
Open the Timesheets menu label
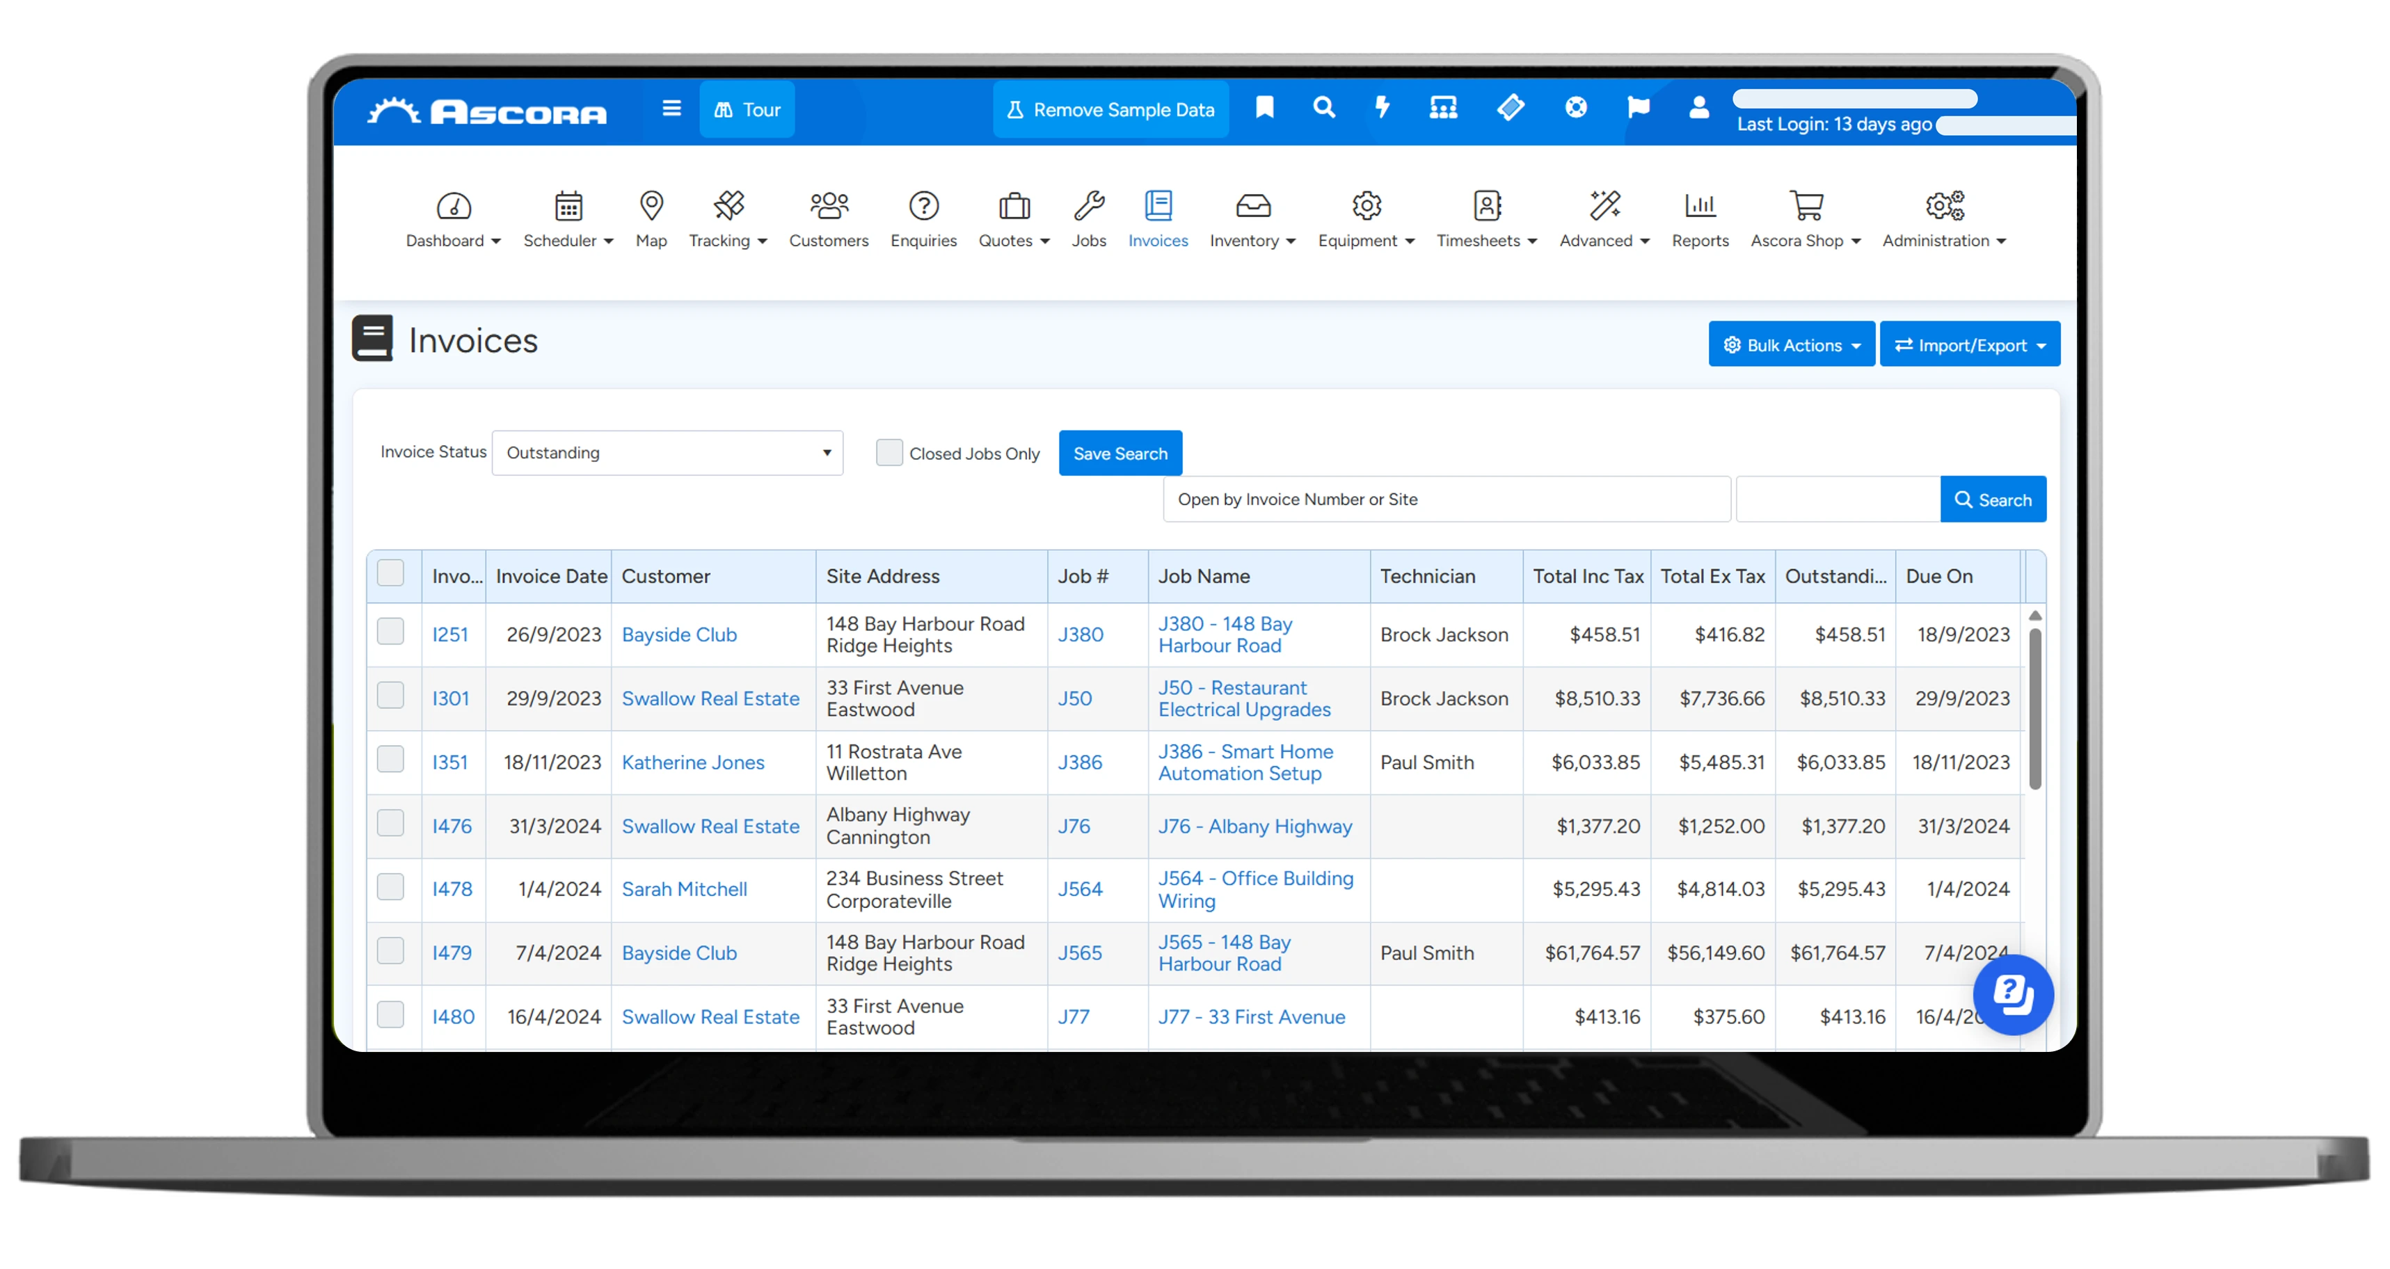[1486, 241]
